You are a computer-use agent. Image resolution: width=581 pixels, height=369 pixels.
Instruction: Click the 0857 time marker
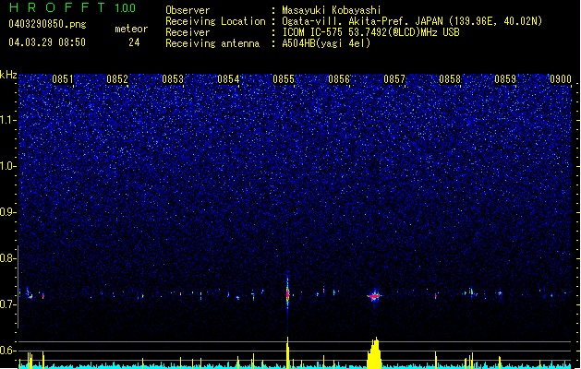(x=394, y=79)
